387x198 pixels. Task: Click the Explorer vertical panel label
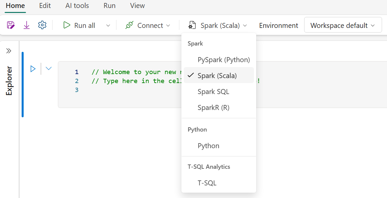coord(9,81)
